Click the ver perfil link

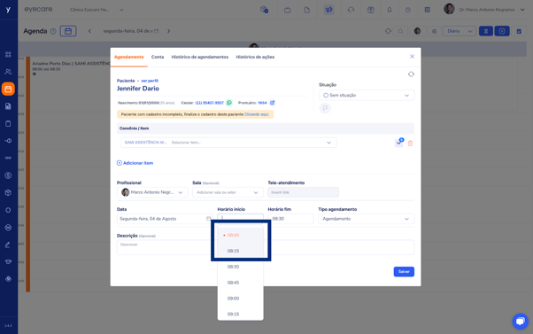150,81
